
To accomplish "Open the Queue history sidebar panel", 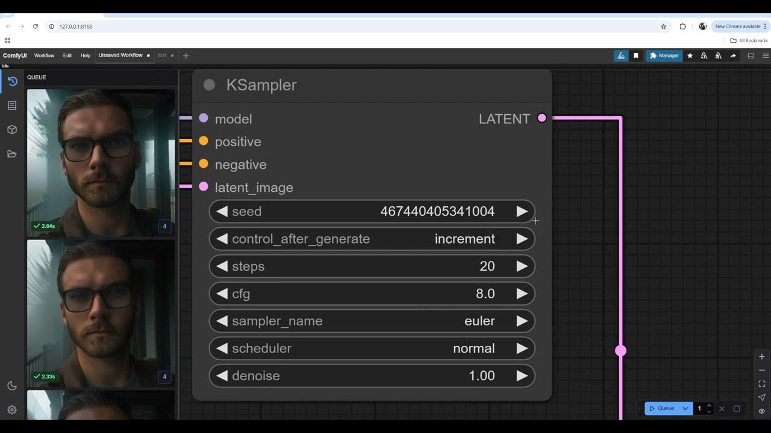I will (12, 81).
